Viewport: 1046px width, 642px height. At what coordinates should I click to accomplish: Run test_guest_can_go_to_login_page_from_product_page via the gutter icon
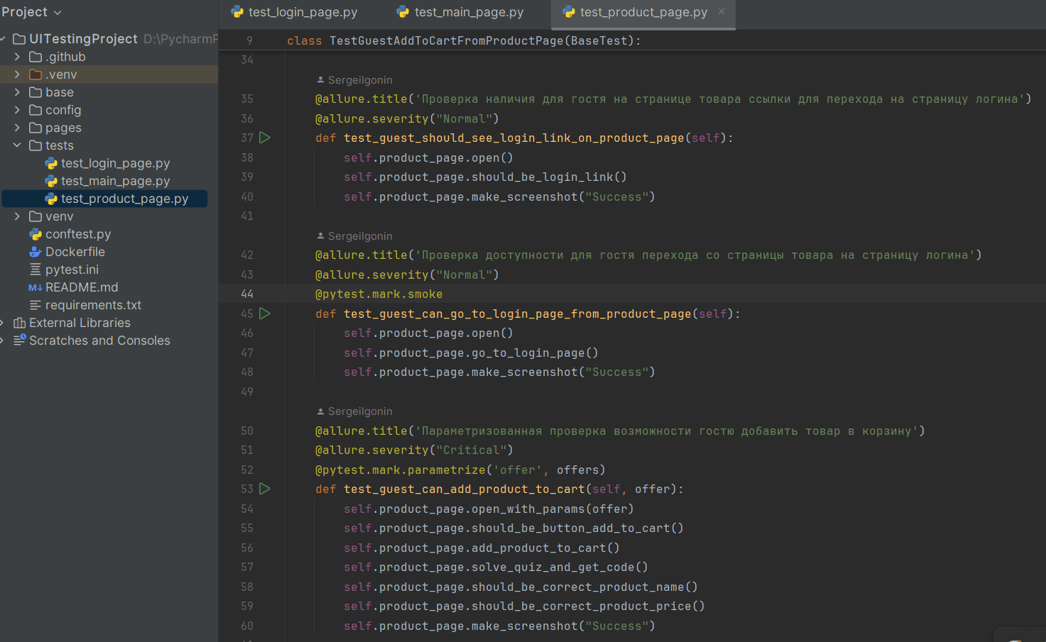pyautogui.click(x=265, y=314)
